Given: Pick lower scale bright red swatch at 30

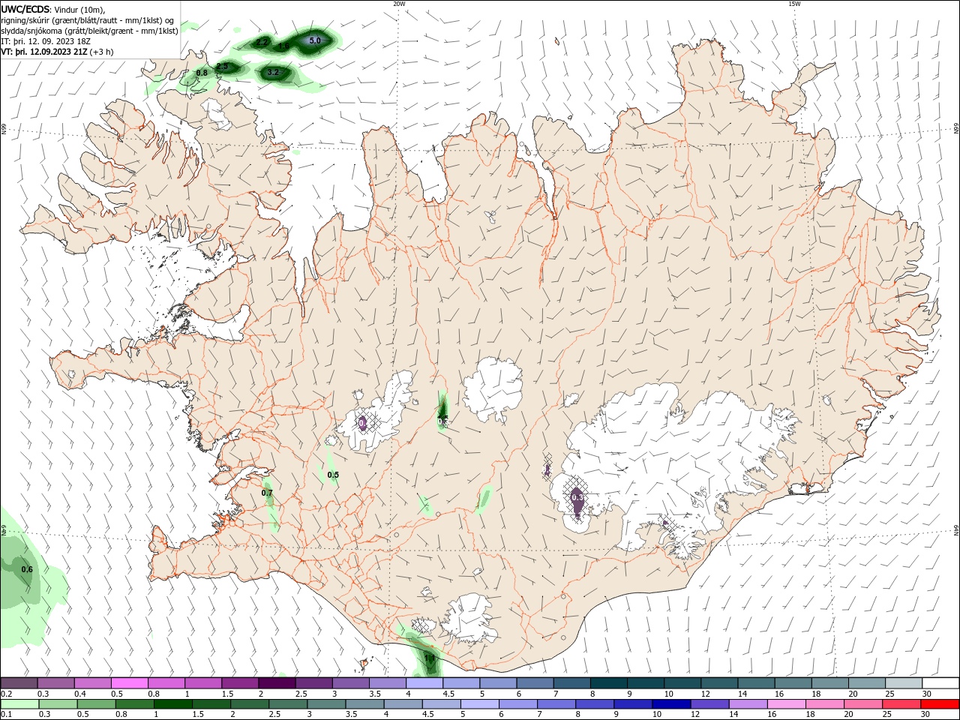Looking at the screenshot, I should (x=940, y=704).
